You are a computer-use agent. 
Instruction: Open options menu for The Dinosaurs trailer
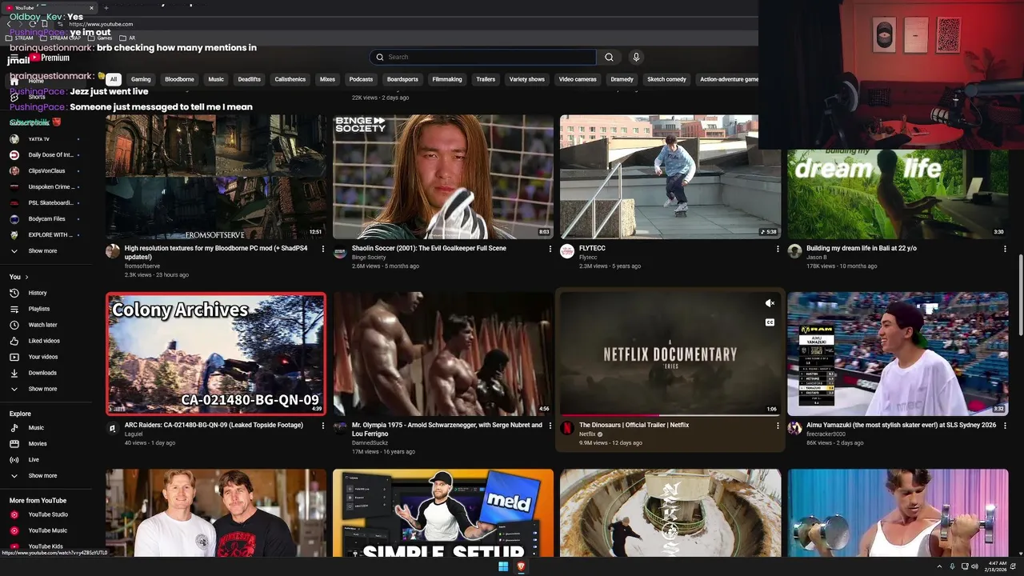click(x=778, y=426)
